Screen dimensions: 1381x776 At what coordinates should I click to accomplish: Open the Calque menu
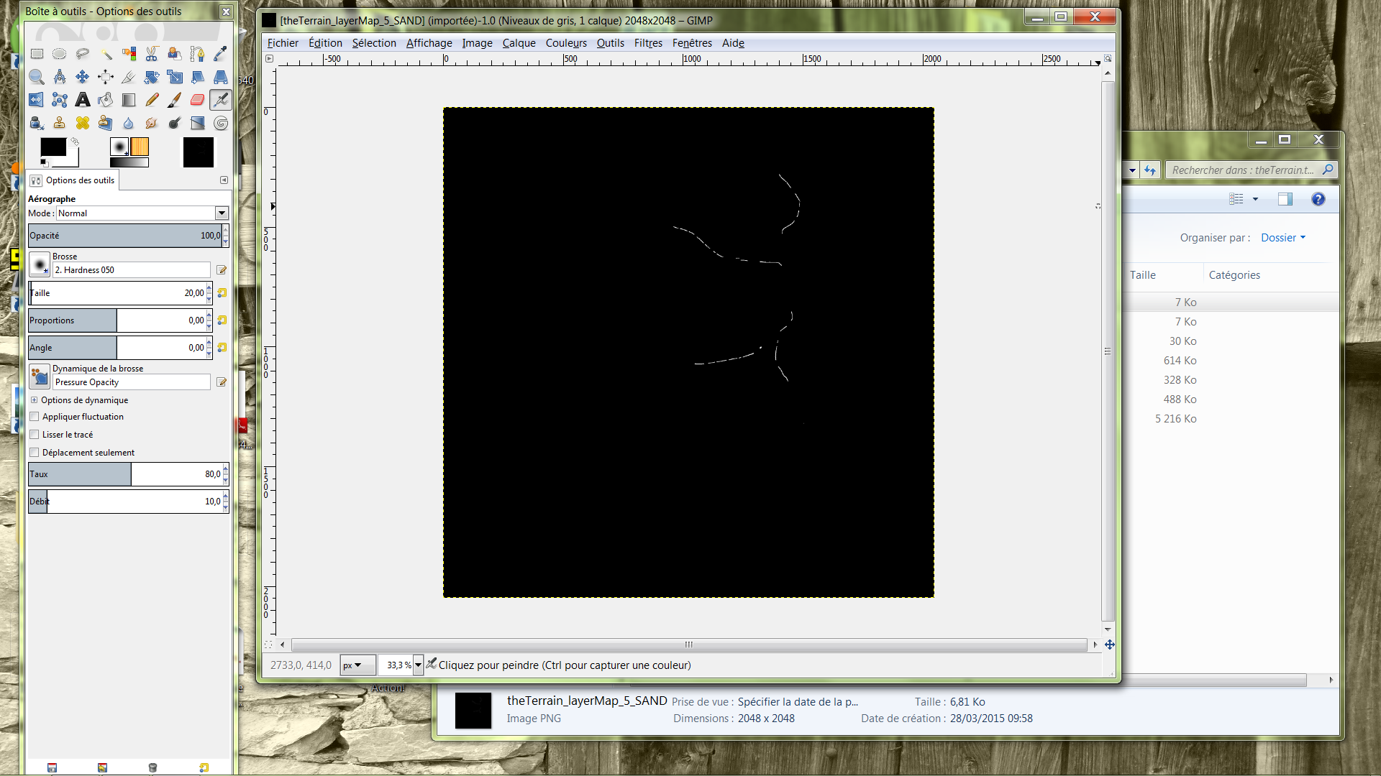(x=519, y=43)
